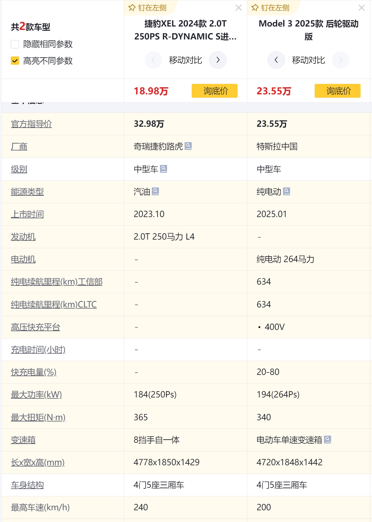Click 移动对比 label under Model 3
This screenshot has height=522, width=372.
click(309, 60)
